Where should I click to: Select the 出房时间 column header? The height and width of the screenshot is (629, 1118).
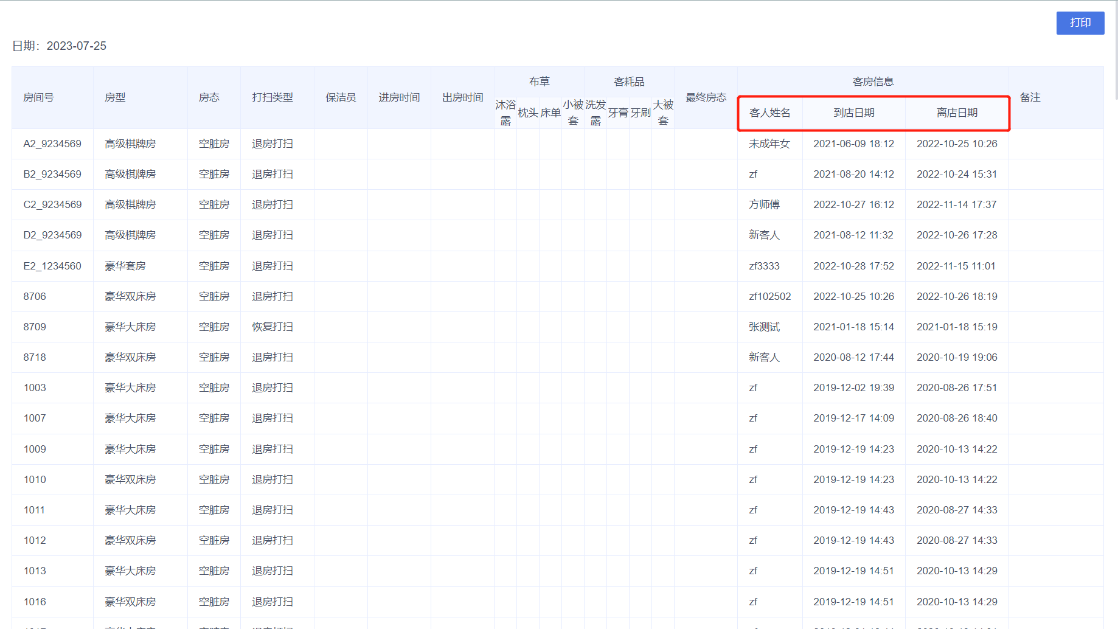click(462, 97)
